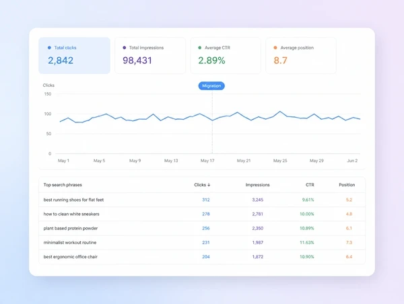This screenshot has width=404, height=304.
Task: Toggle the Average position metric card
Action: [x=301, y=56]
